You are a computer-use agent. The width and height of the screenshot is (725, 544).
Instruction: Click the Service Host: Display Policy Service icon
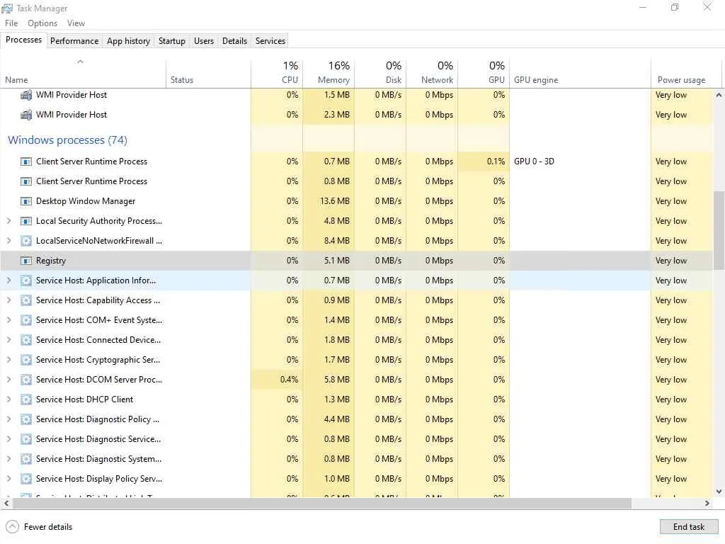click(26, 479)
